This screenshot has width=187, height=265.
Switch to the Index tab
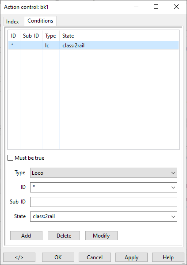pyautogui.click(x=12, y=22)
